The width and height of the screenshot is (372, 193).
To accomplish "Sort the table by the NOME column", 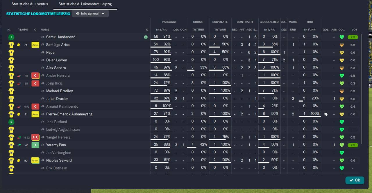I will [x=45, y=30].
